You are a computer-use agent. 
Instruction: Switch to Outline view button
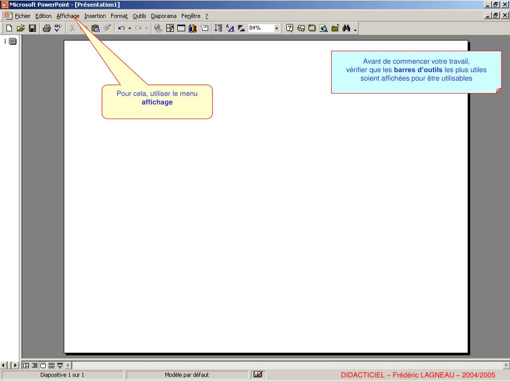[x=34, y=366]
